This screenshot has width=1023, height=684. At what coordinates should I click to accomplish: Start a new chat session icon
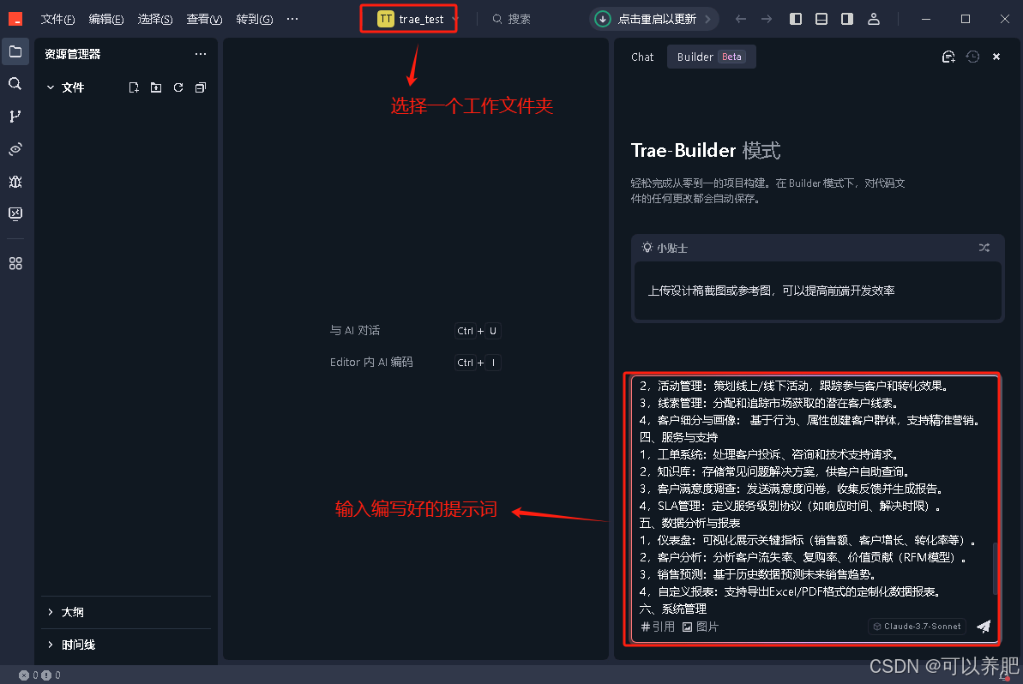click(x=948, y=57)
